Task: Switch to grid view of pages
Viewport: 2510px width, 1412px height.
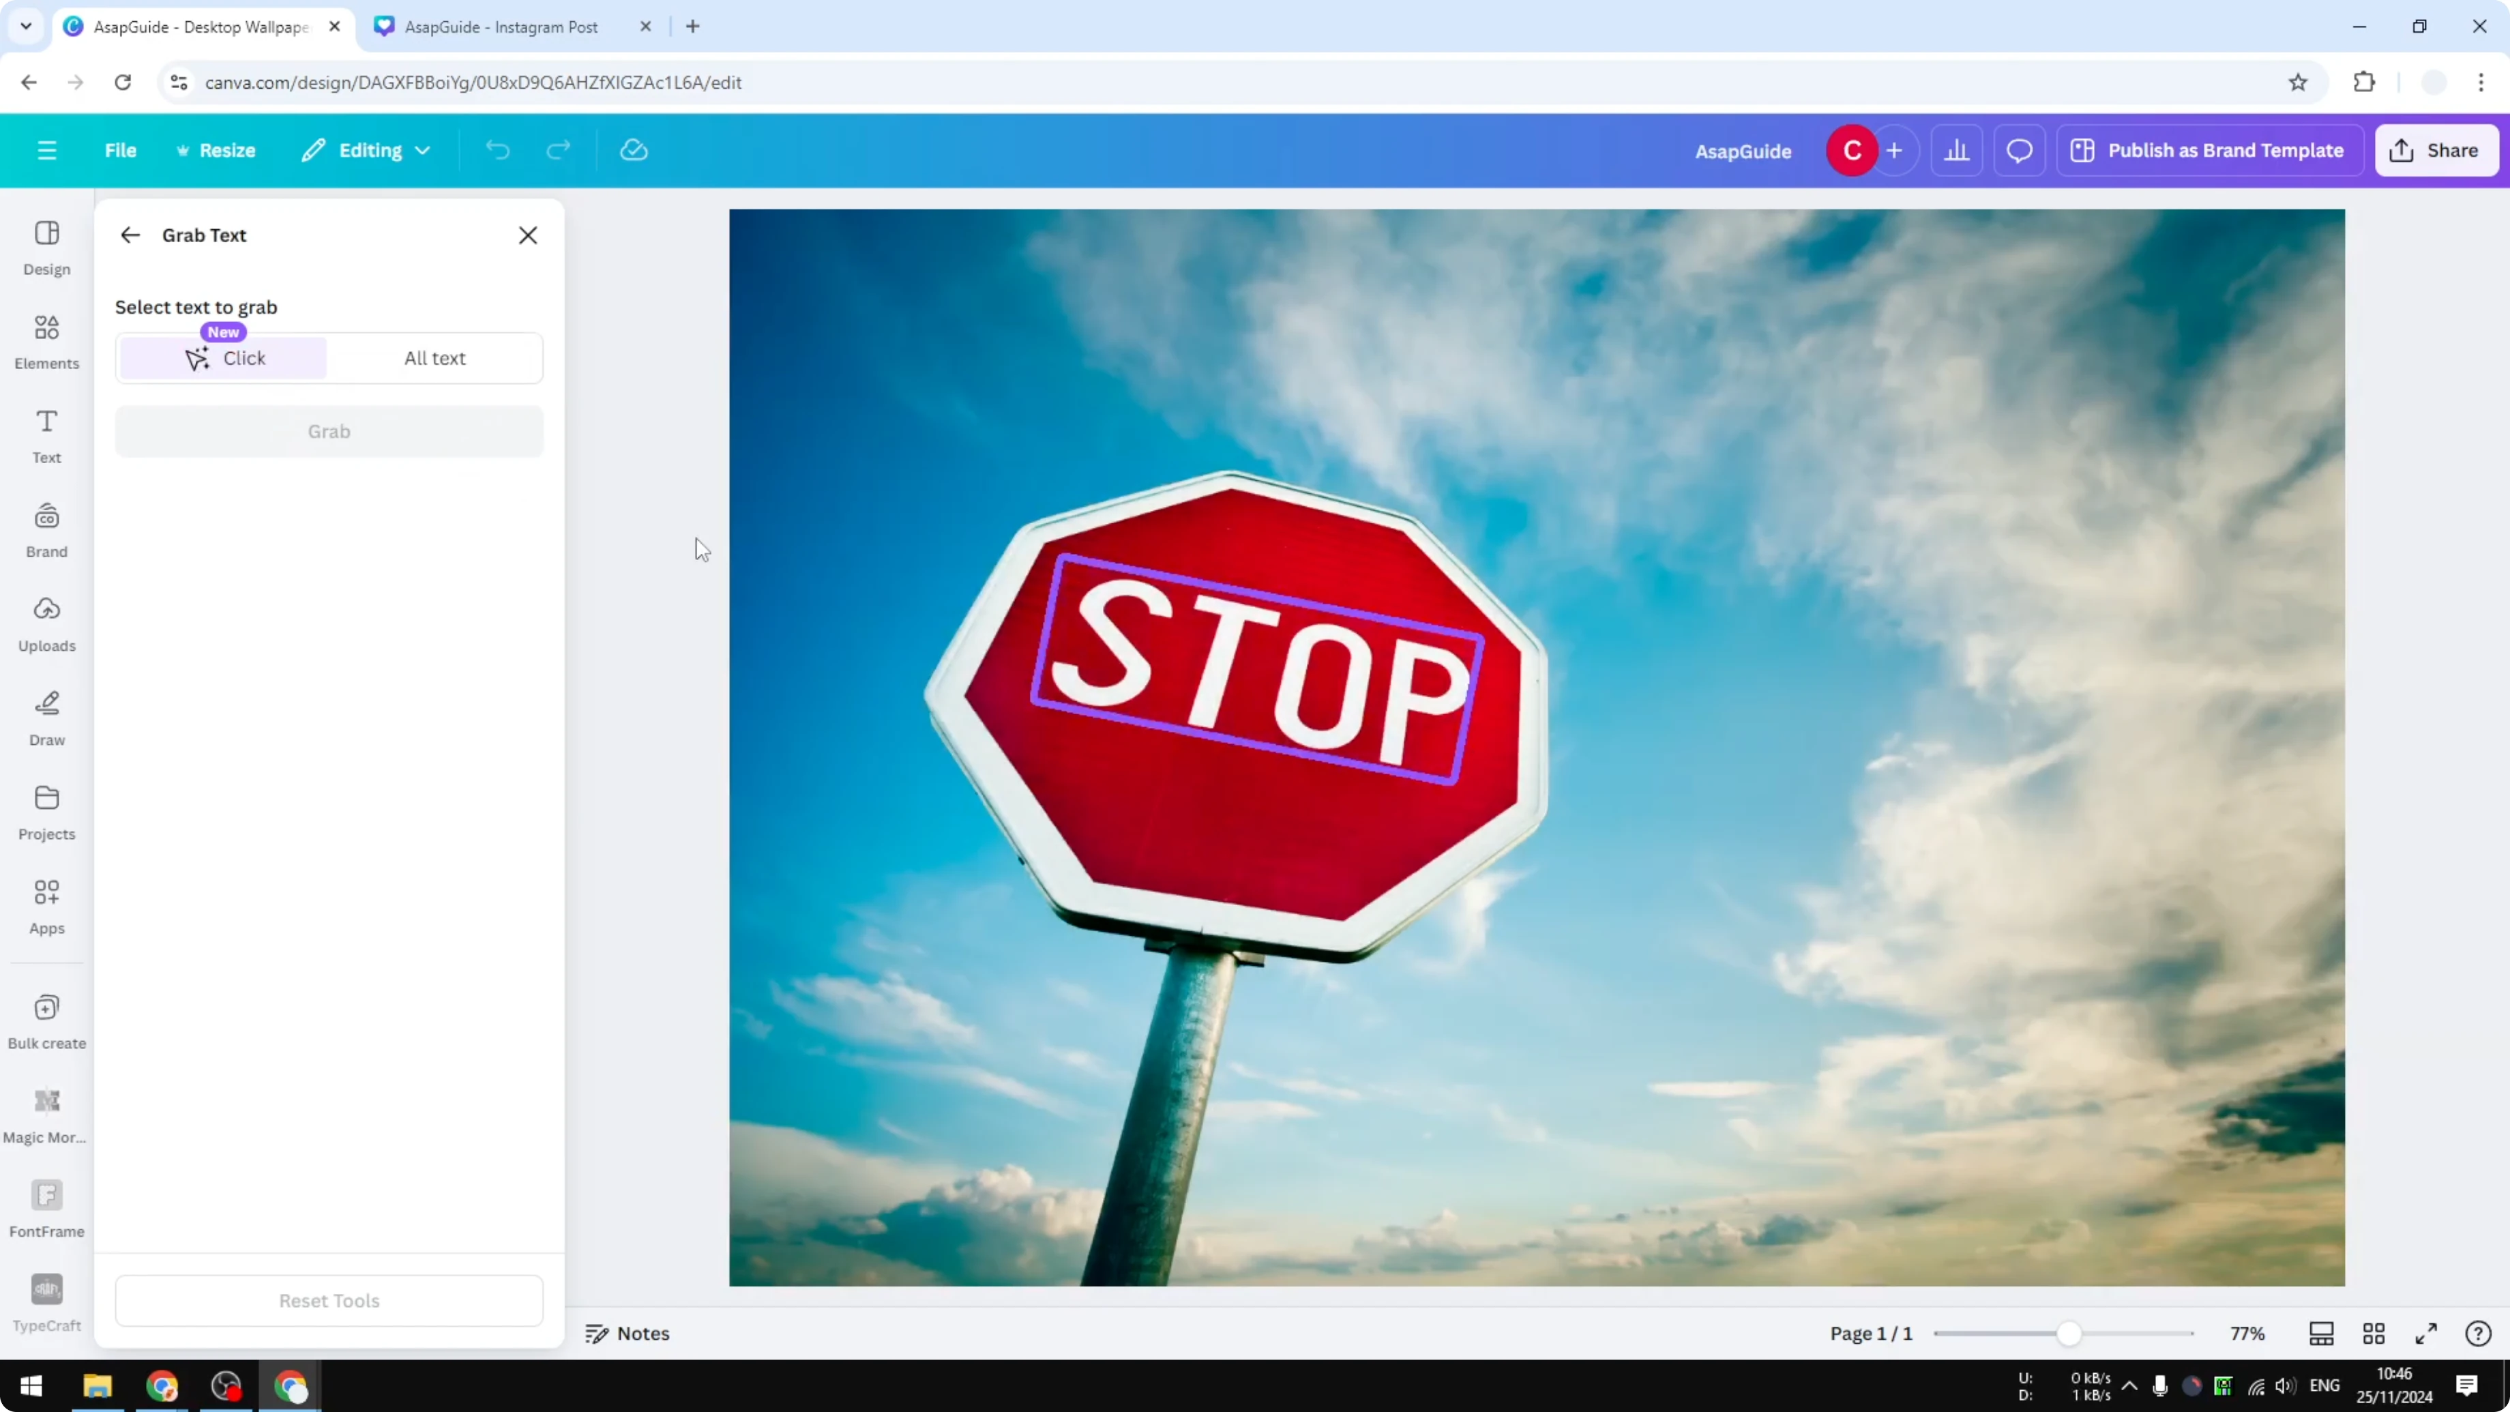Action: [x=2373, y=1333]
